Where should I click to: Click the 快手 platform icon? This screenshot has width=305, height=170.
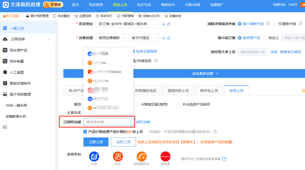pyautogui.click(x=118, y=156)
